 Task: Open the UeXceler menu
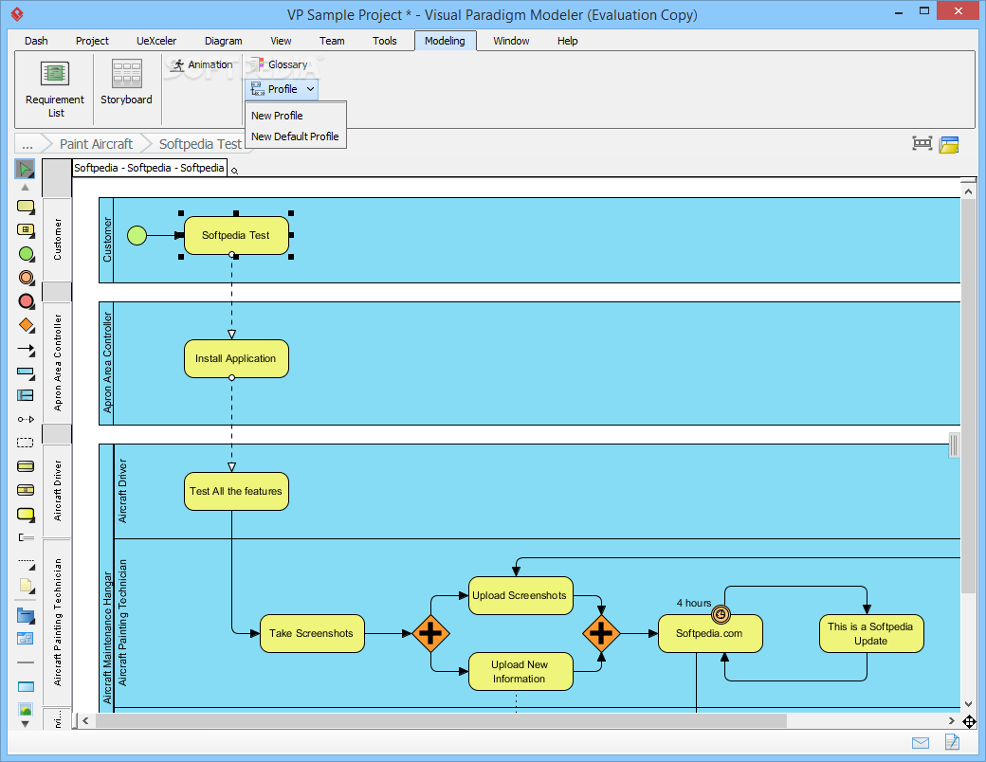[x=156, y=41]
